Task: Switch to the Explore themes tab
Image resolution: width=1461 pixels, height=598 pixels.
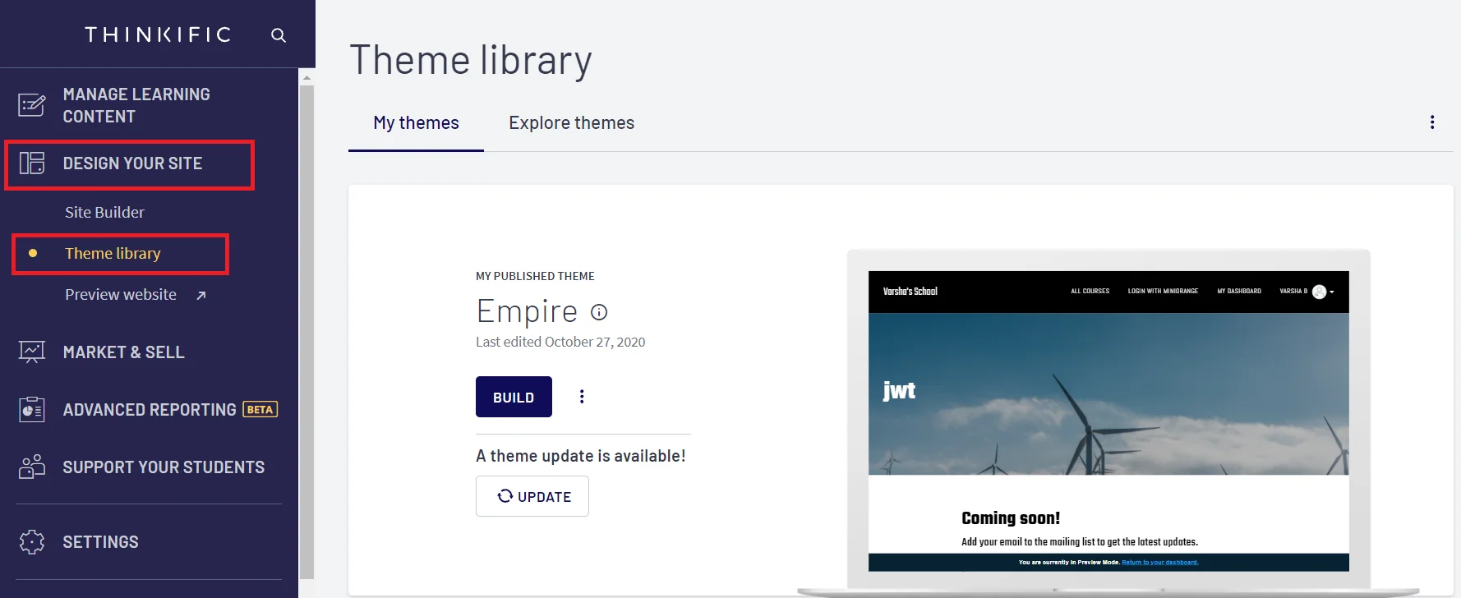Action: (571, 123)
